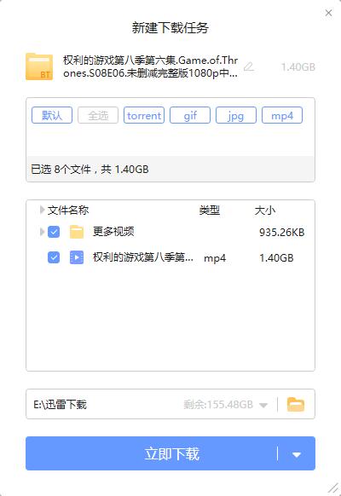Open the download folder browser icon
This screenshot has height=496, width=341.
pos(296,404)
